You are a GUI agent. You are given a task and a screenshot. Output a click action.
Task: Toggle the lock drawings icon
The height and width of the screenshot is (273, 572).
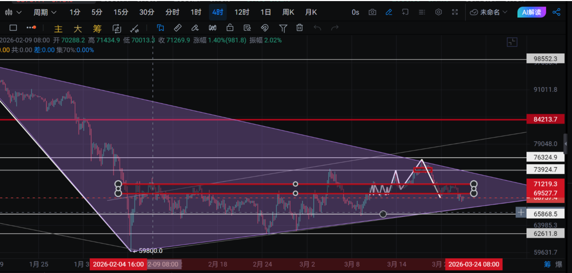click(x=230, y=28)
